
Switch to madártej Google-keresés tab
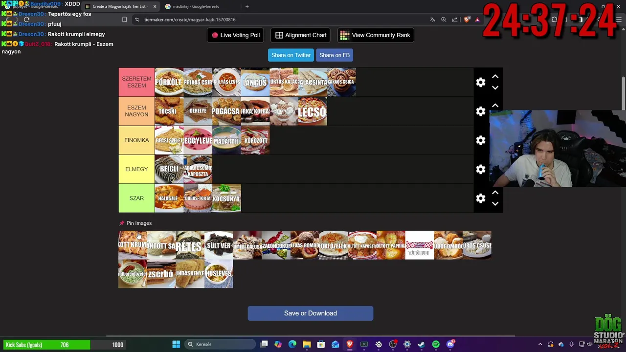pos(196,6)
